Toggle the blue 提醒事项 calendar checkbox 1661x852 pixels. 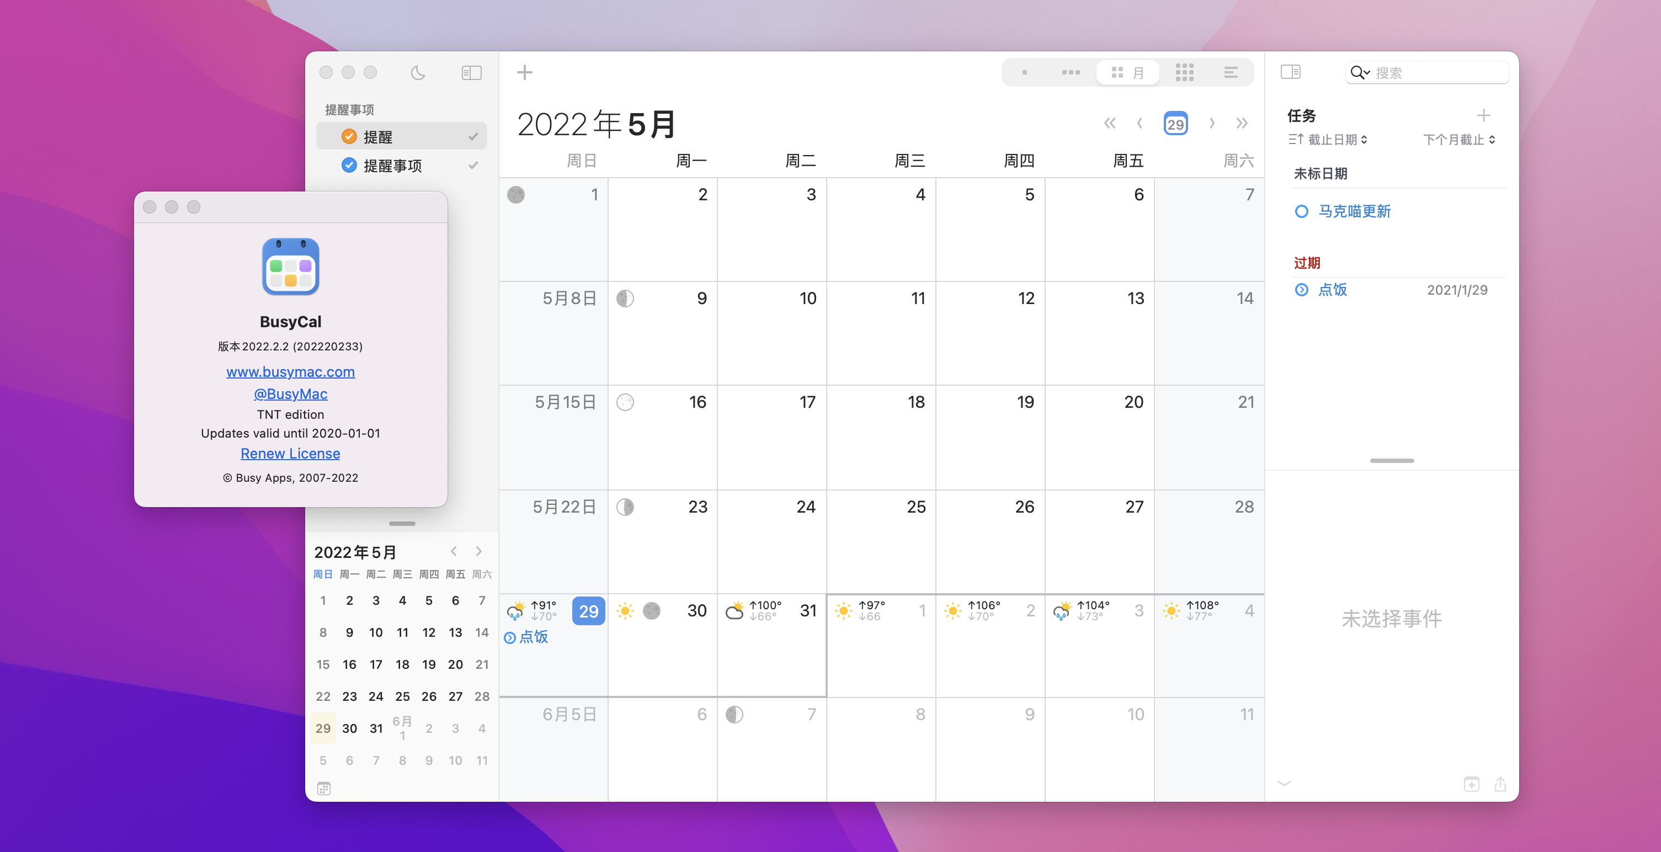[x=349, y=166]
